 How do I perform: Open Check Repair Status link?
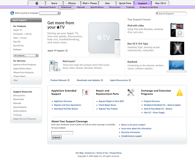tap(108, 105)
